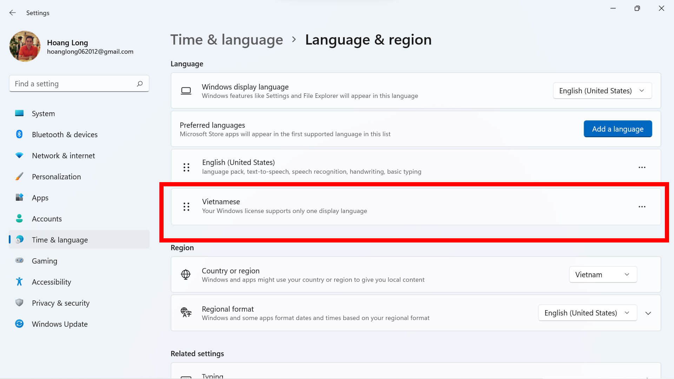Close the Settings window
This screenshot has height=379, width=674.
[661, 8]
